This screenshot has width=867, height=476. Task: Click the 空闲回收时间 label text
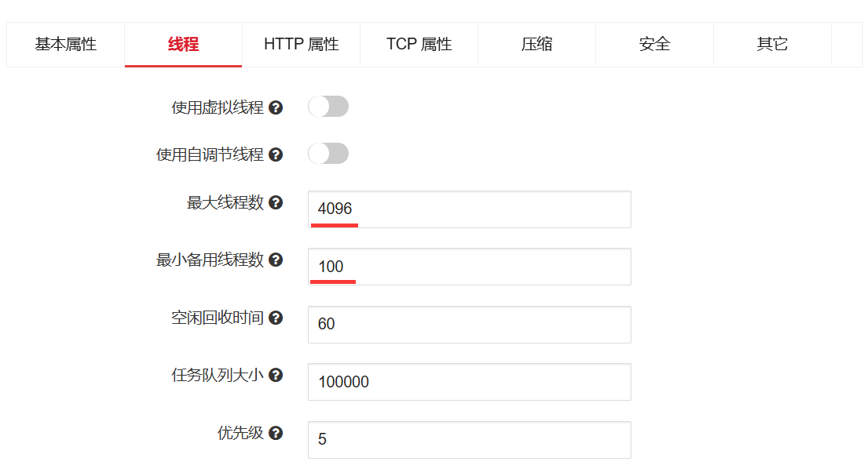(218, 318)
